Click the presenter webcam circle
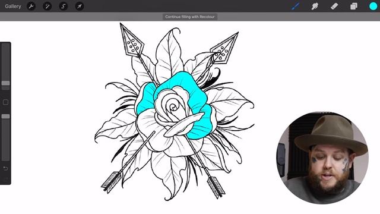 tap(322, 158)
